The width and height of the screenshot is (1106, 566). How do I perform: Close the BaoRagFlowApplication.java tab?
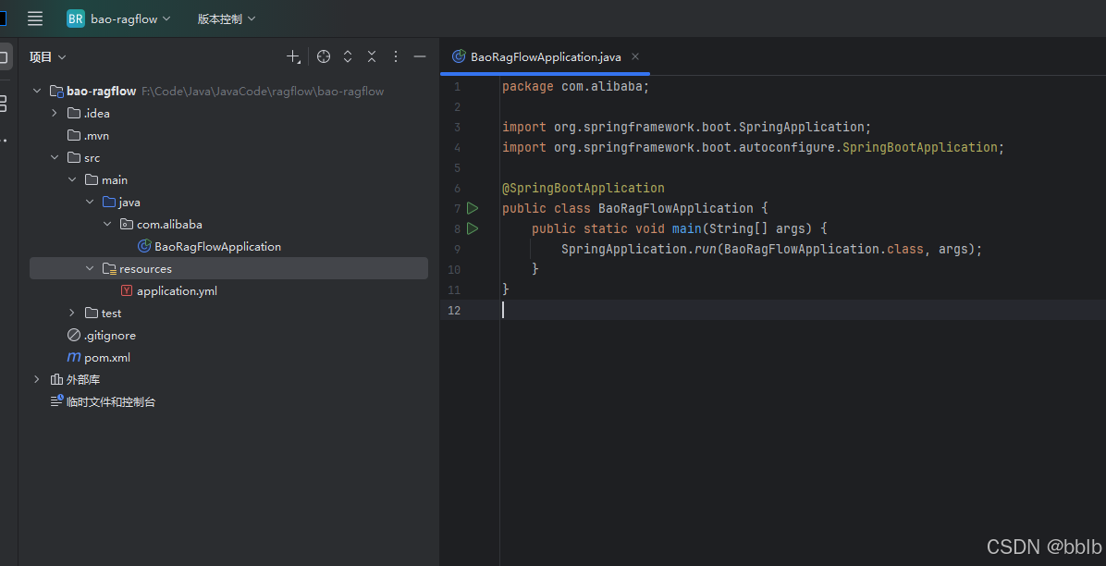tap(634, 56)
